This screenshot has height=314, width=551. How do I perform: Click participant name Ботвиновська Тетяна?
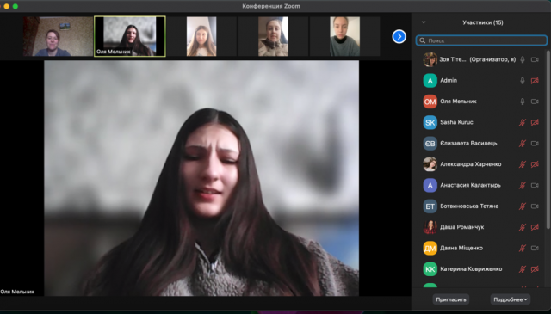click(469, 206)
